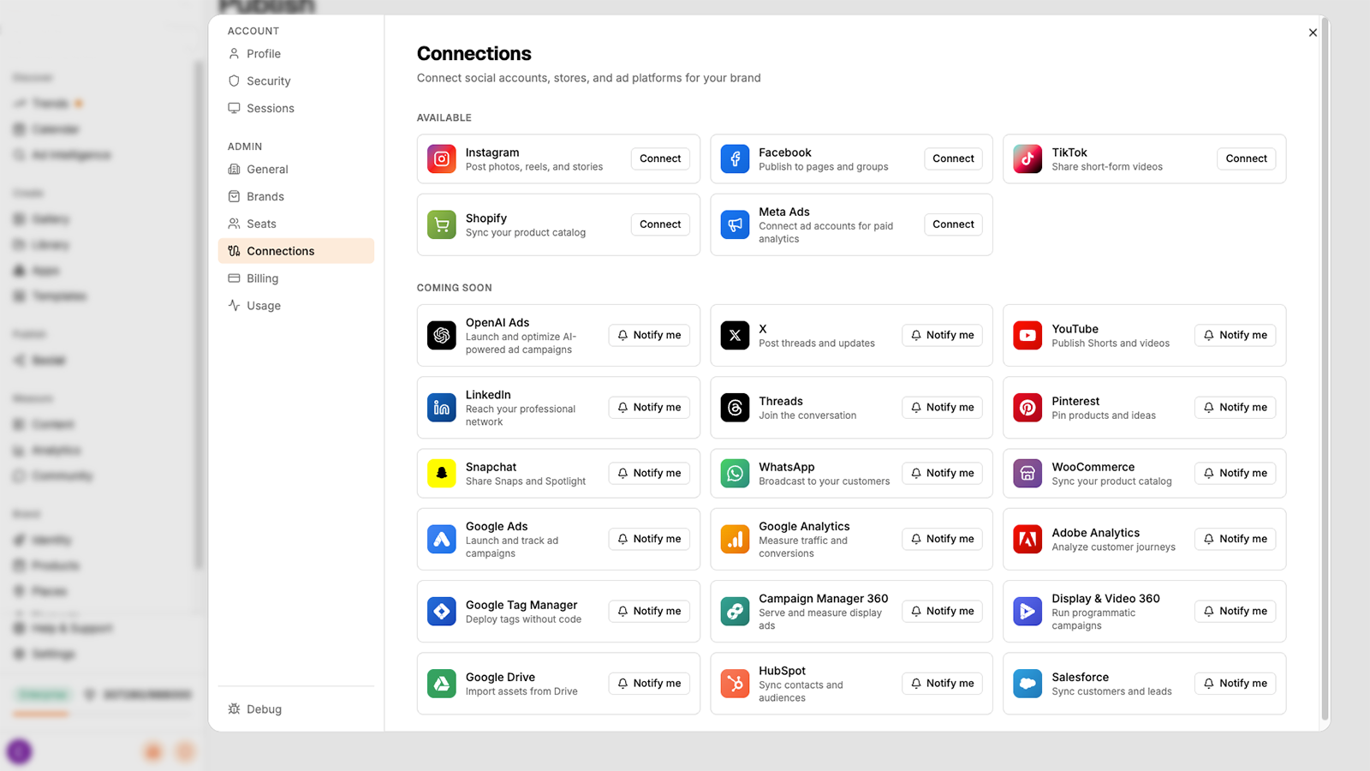Select the Connections sidebar item
1370x771 pixels.
coord(296,251)
